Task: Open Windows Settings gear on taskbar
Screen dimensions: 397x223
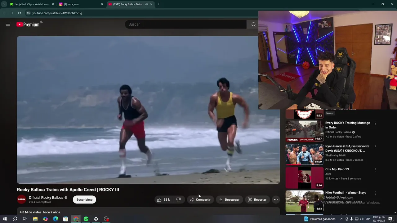Action: click(96, 219)
